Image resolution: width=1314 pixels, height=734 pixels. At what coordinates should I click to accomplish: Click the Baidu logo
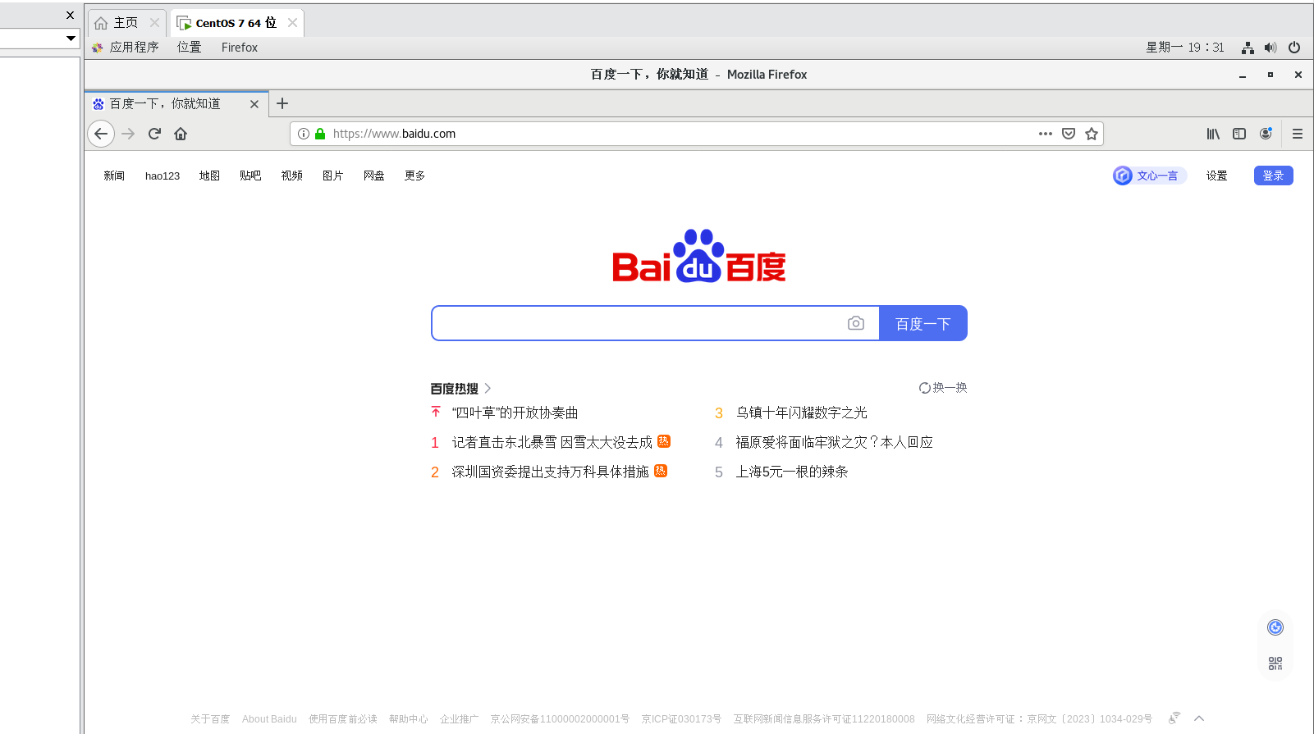699,256
